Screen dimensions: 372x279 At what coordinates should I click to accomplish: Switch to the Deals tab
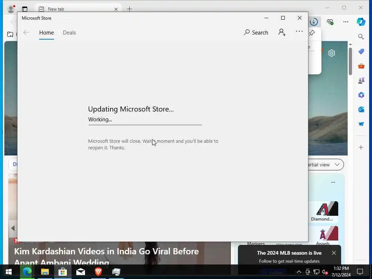[x=69, y=32]
